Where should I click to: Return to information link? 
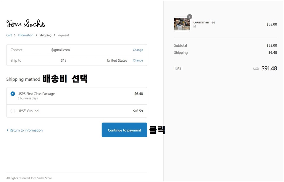point(25,130)
